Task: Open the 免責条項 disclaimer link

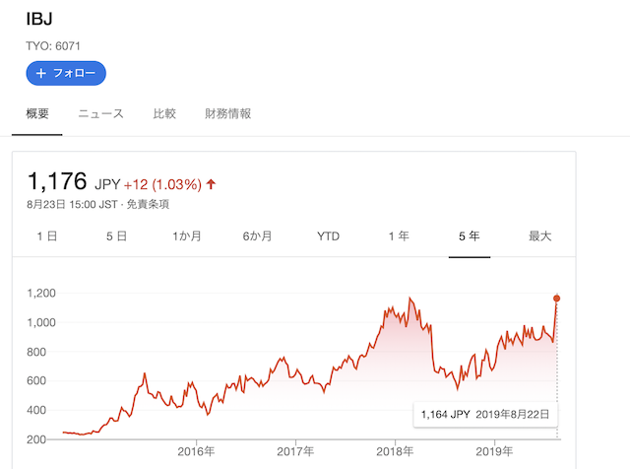Action: tap(148, 204)
